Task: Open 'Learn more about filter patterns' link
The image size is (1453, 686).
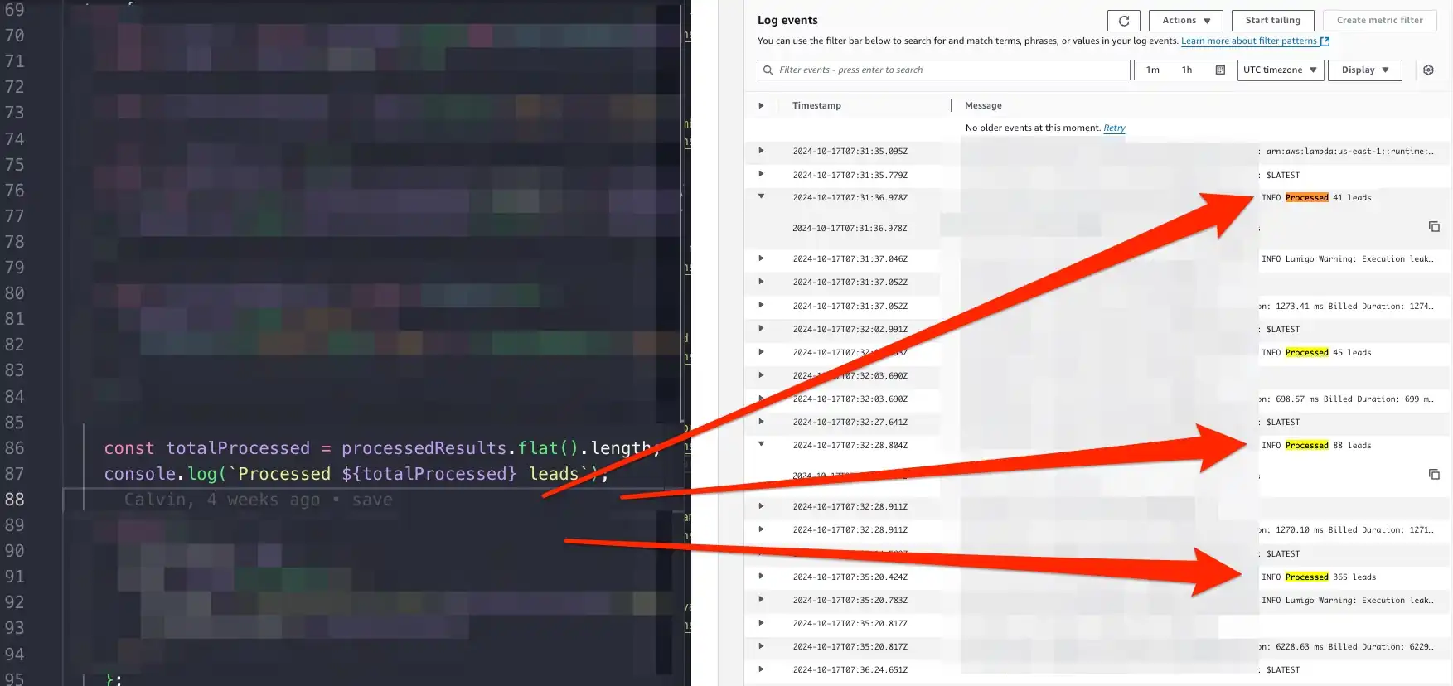Action: click(1248, 41)
